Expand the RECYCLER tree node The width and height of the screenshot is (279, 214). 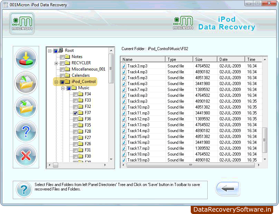click(56, 64)
